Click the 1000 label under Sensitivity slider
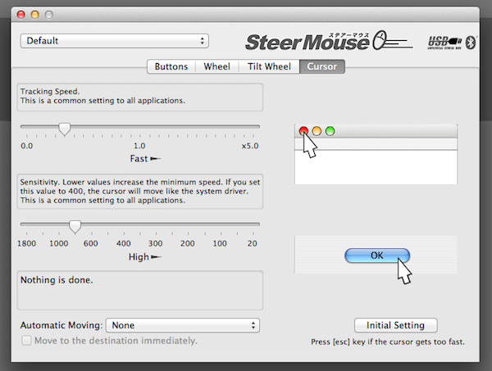The image size is (492, 371). [59, 243]
